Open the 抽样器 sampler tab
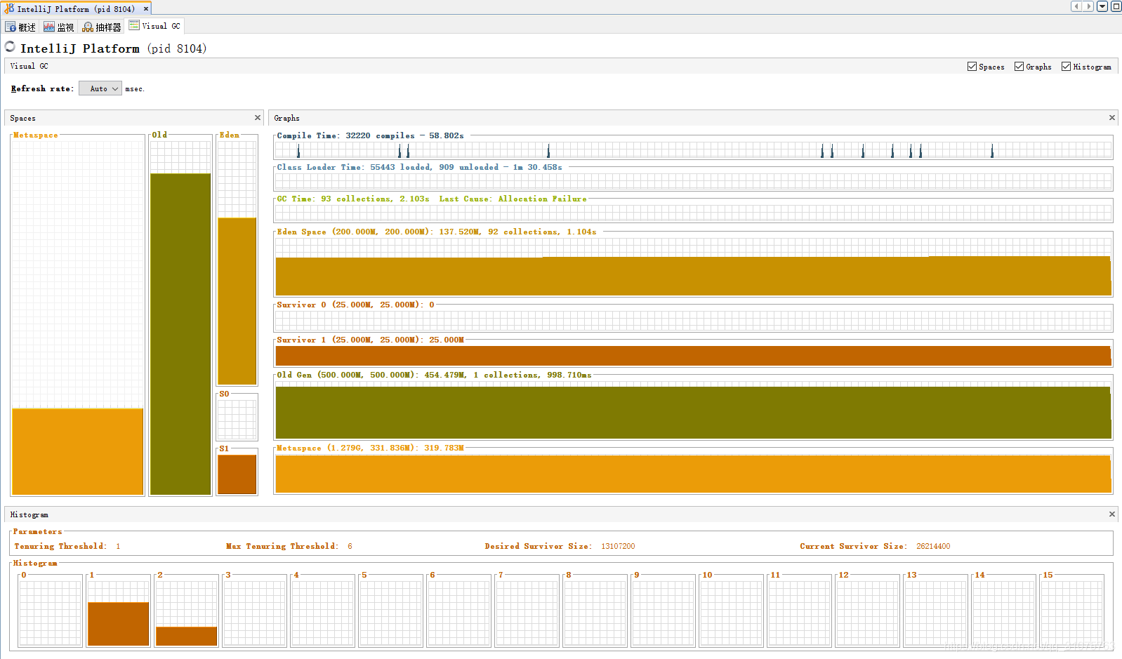 click(x=102, y=27)
